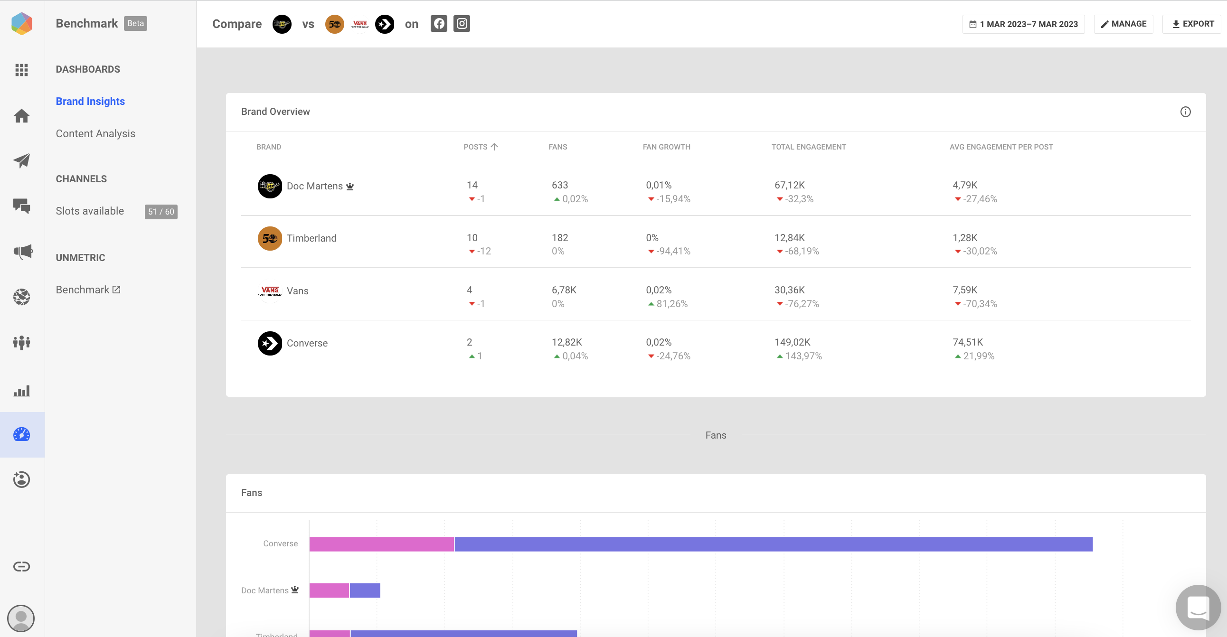Open the globe listening icon

tap(21, 297)
